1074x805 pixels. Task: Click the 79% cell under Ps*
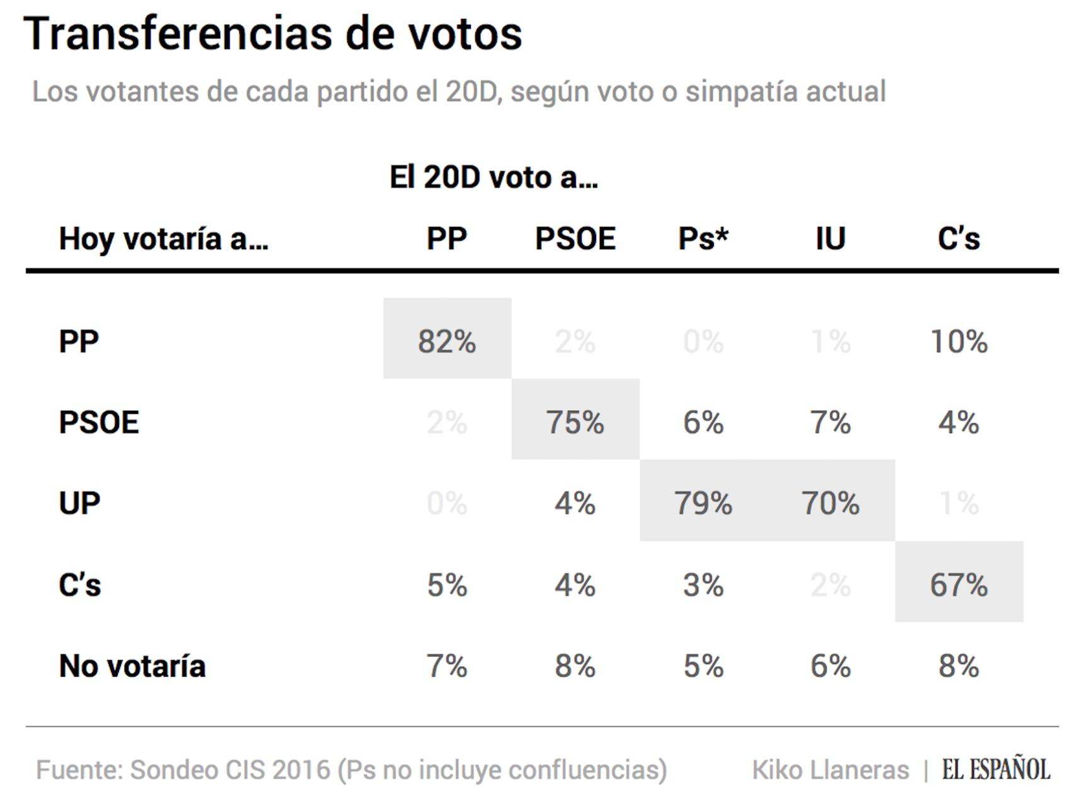[704, 501]
